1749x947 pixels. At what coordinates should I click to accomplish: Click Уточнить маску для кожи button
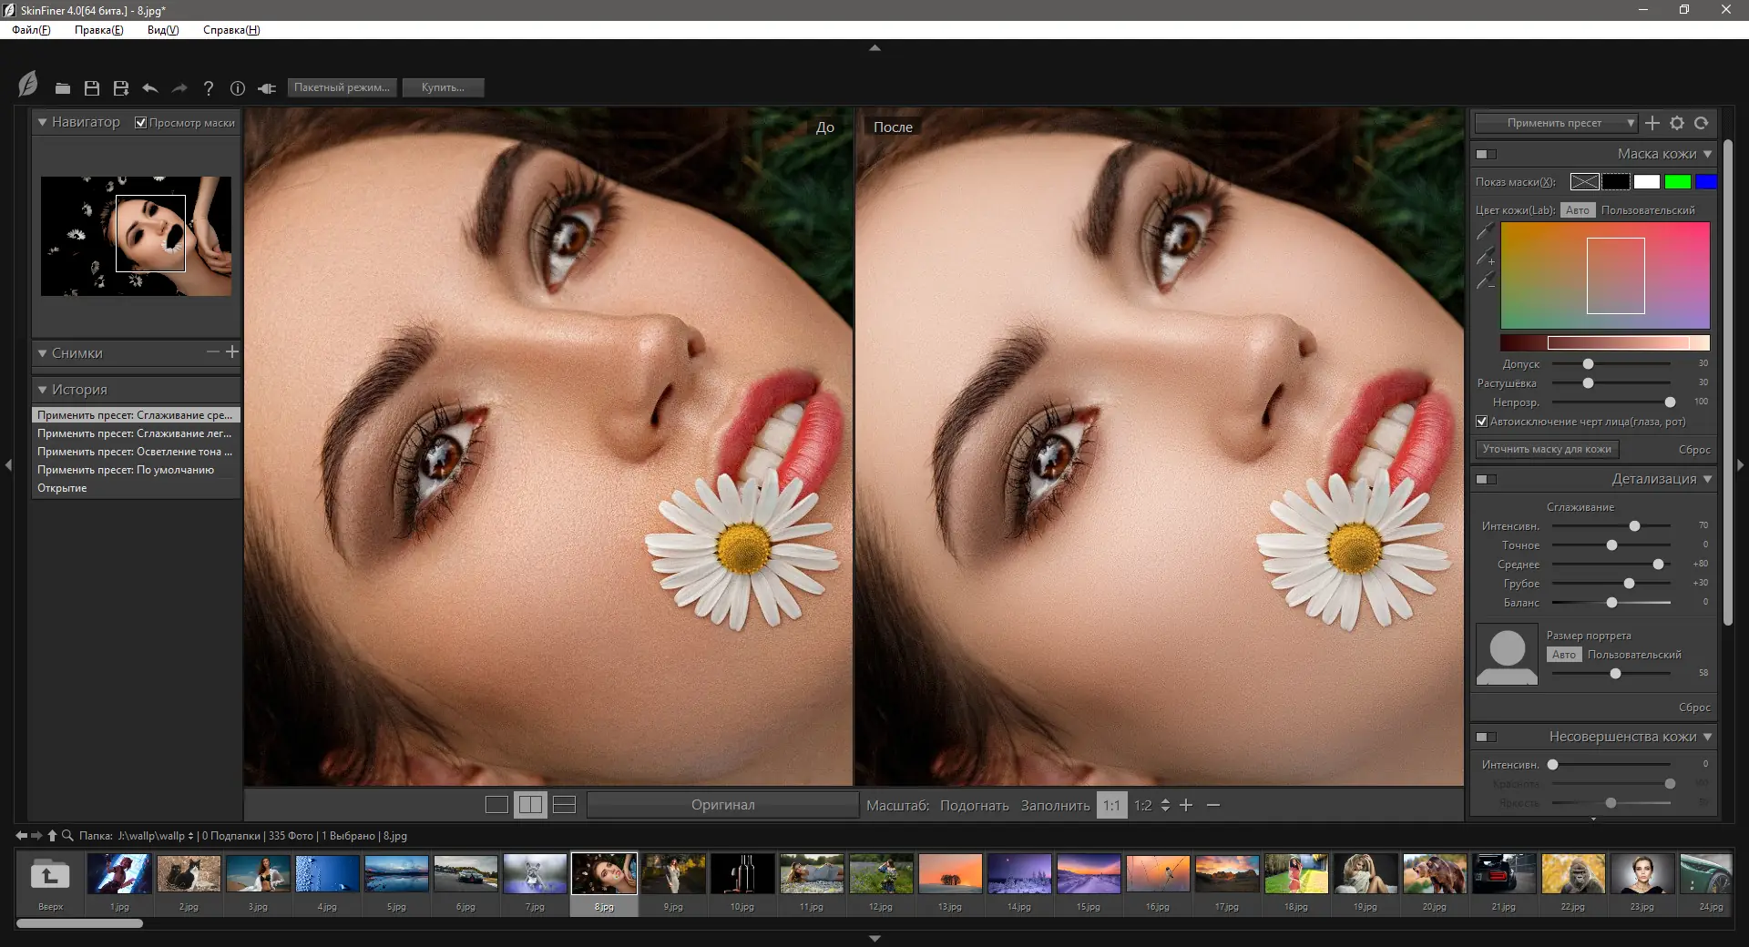click(x=1547, y=449)
